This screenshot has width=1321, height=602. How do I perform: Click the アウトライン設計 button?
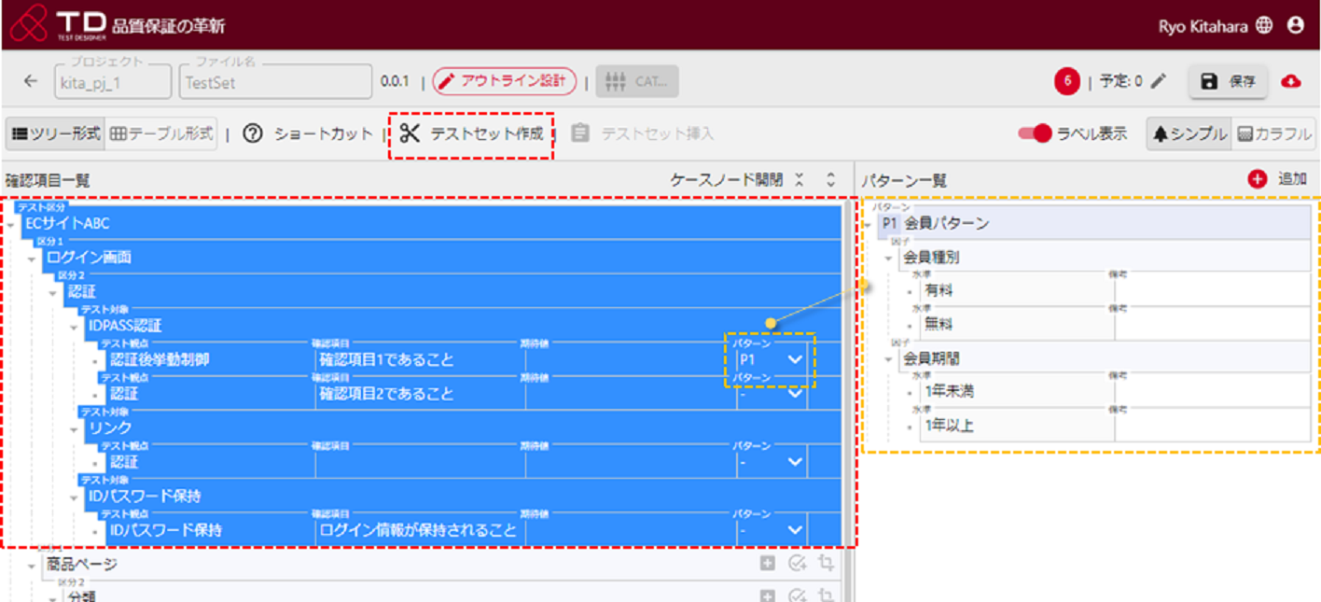(x=504, y=81)
